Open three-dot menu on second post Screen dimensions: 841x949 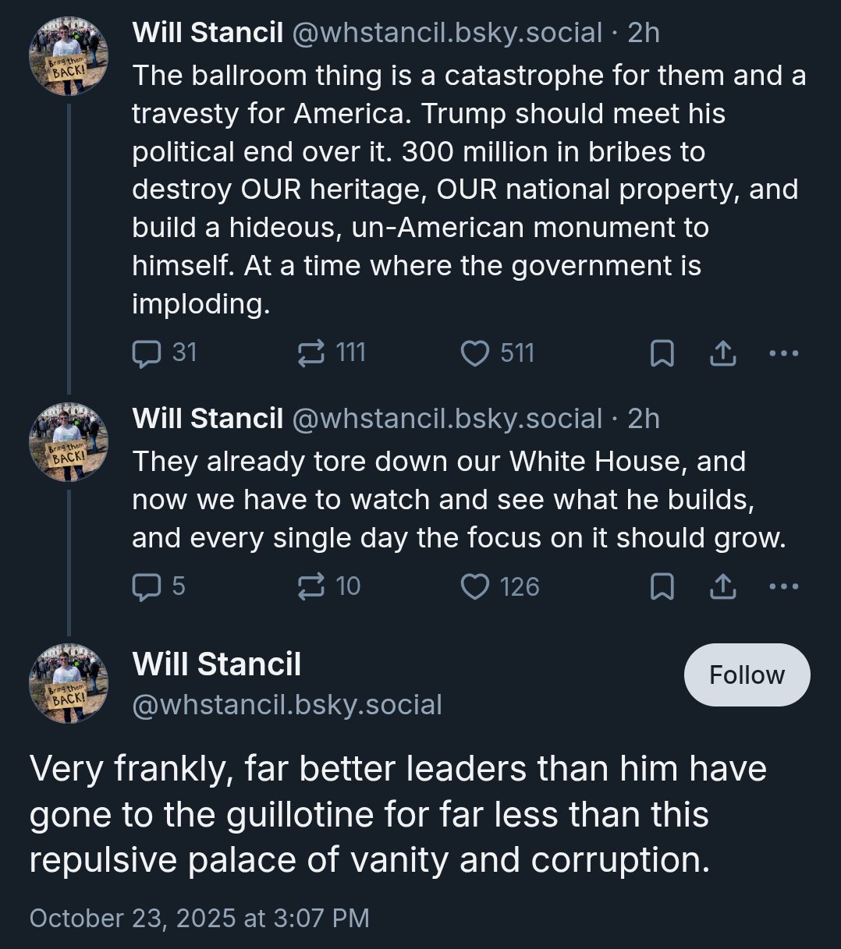[783, 586]
